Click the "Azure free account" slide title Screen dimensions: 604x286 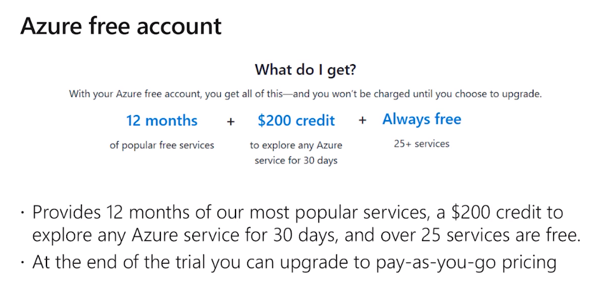pyautogui.click(x=120, y=26)
